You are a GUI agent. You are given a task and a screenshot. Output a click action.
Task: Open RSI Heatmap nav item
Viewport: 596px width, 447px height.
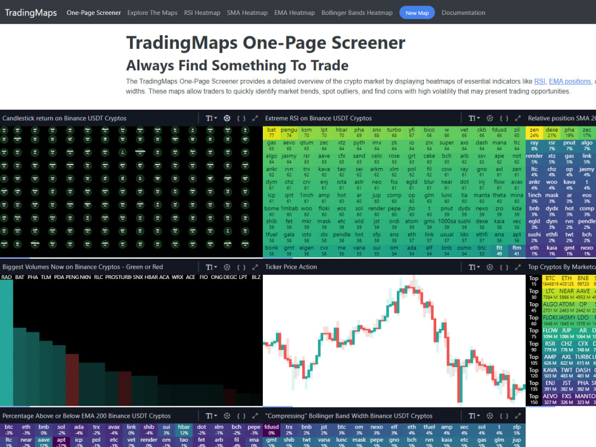[x=202, y=13]
